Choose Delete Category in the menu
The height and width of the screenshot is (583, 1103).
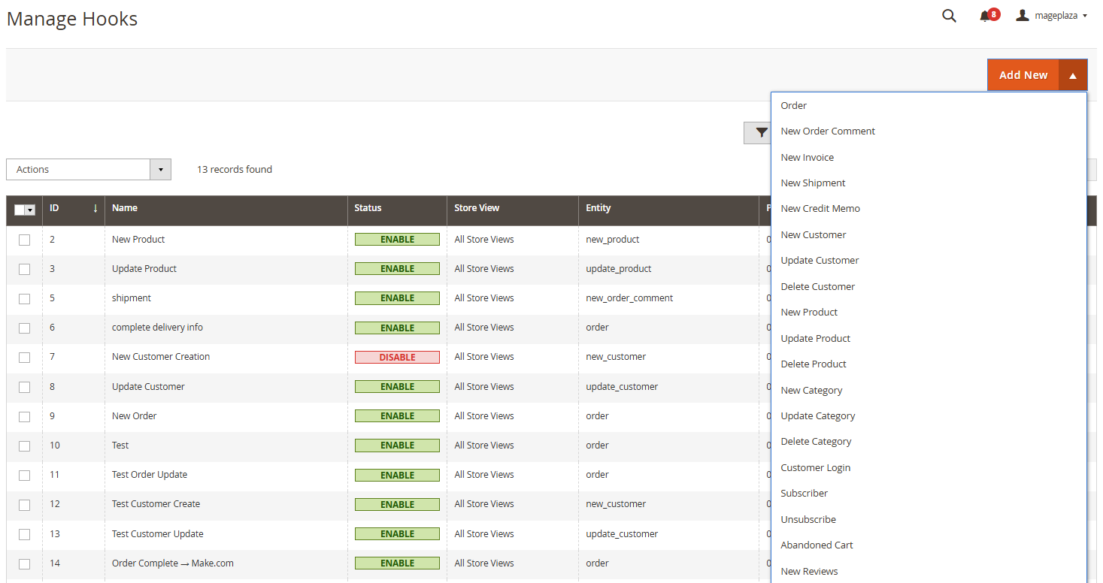[816, 441]
